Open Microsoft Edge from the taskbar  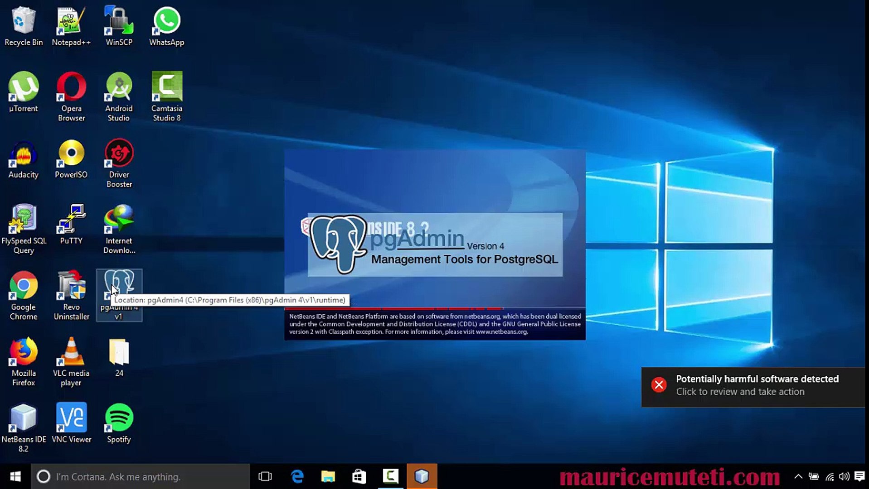(x=297, y=476)
